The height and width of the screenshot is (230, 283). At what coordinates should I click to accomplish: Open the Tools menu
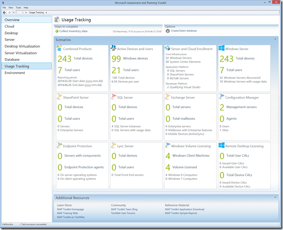[x=18, y=7]
